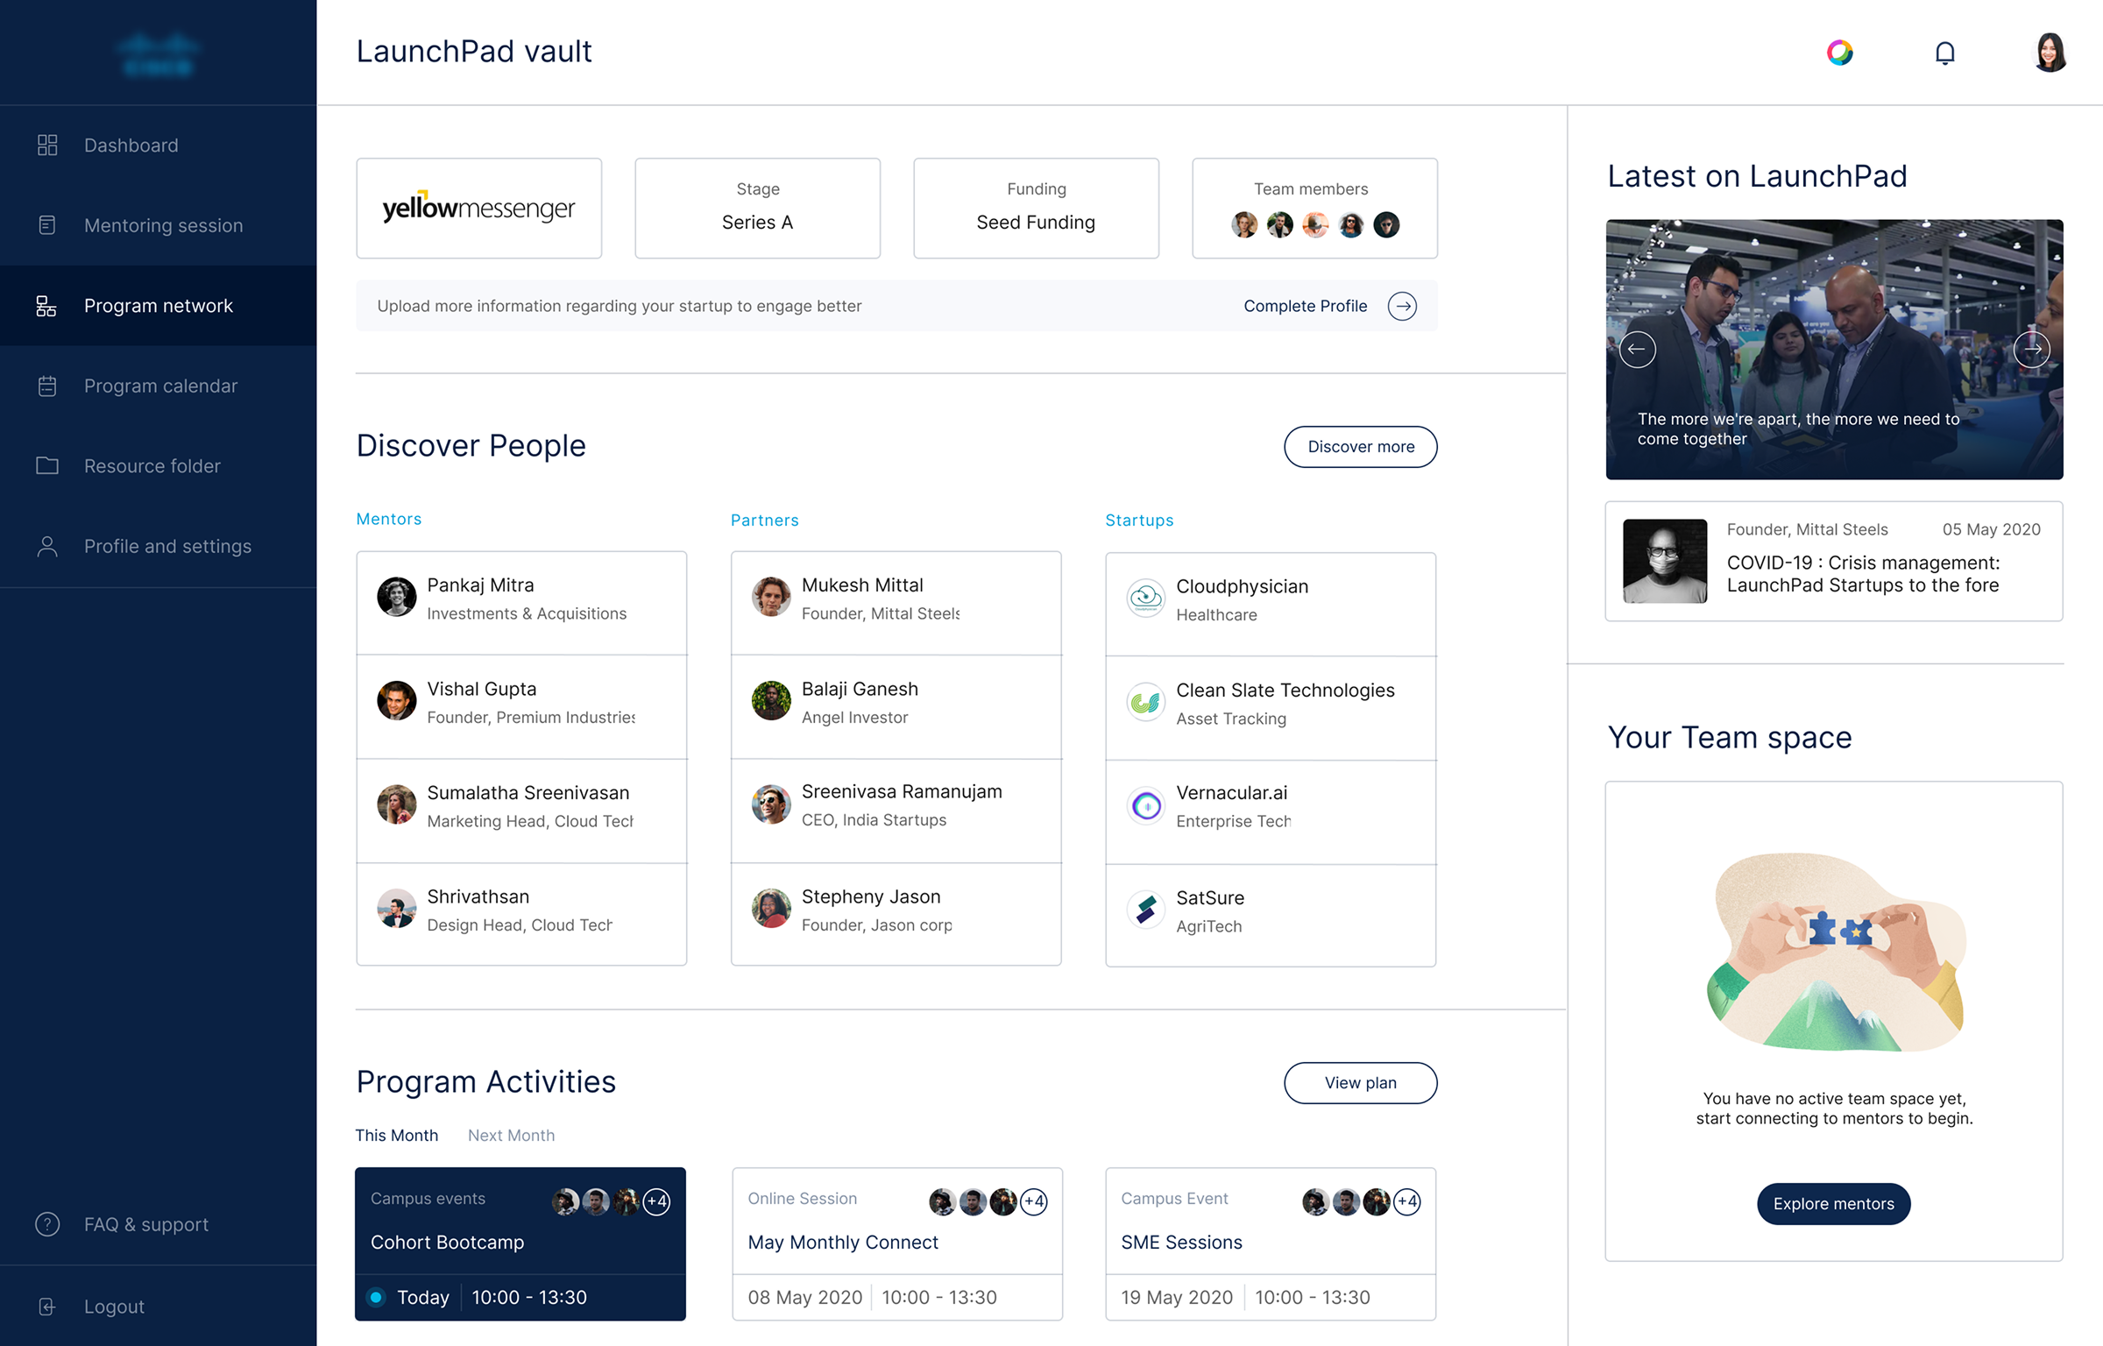The image size is (2103, 1346).
Task: Click Vernacular.ai logo icon
Action: (x=1145, y=805)
